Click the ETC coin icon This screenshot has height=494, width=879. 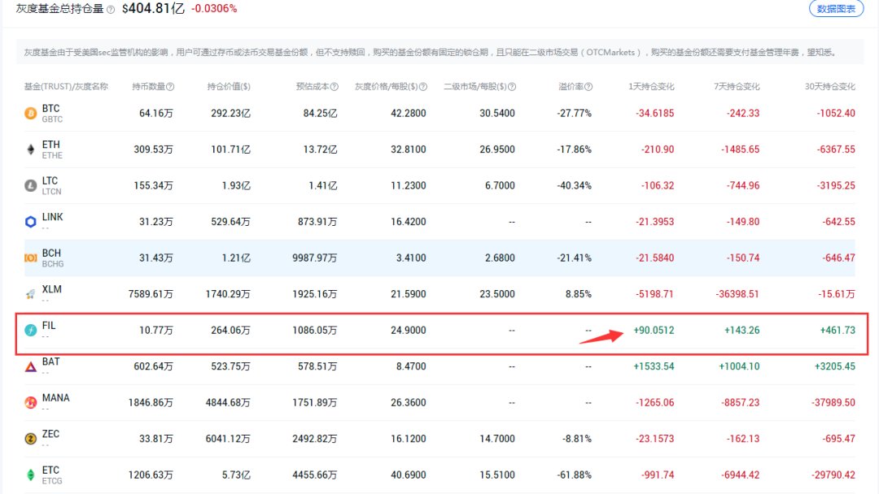(30, 475)
